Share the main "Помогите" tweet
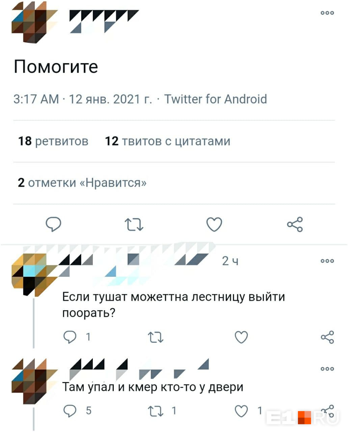 point(295,224)
